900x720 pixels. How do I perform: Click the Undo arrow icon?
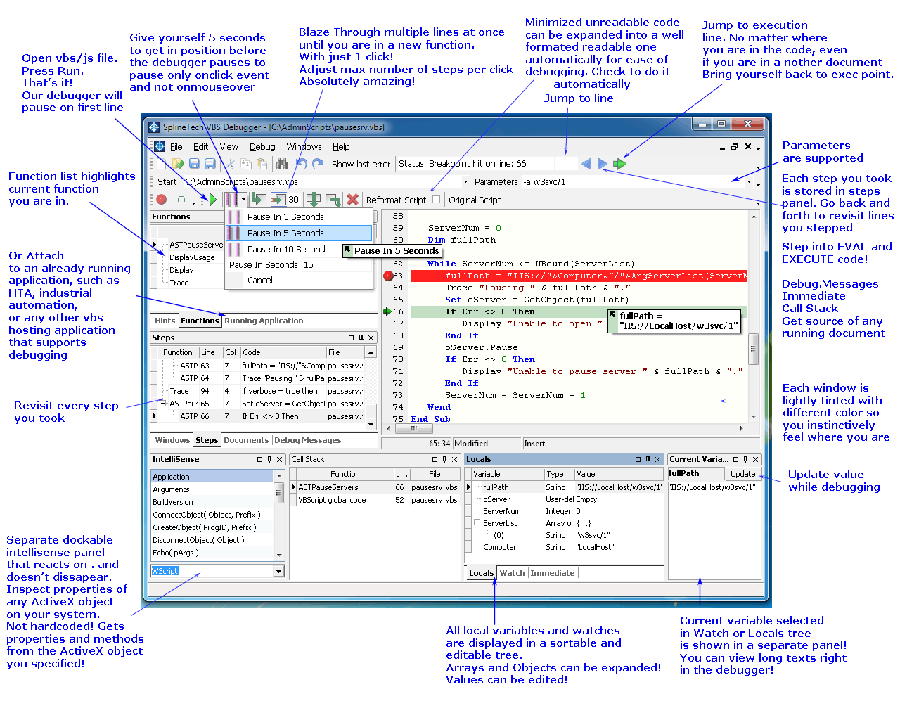tap(302, 164)
